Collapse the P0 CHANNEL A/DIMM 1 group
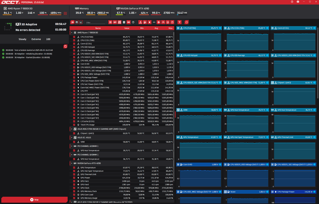319x204 pixels. point(72,146)
